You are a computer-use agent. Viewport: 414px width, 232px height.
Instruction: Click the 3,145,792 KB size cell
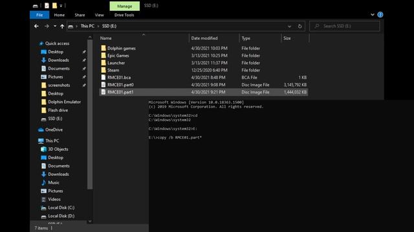click(x=295, y=84)
